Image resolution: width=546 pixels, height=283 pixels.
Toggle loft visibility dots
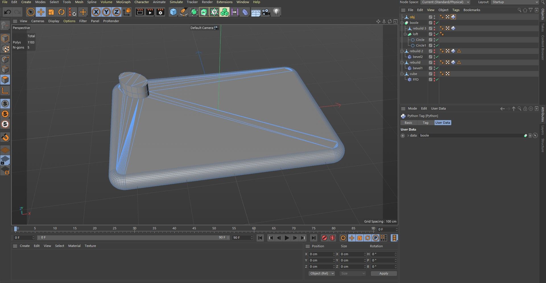tap(434, 34)
